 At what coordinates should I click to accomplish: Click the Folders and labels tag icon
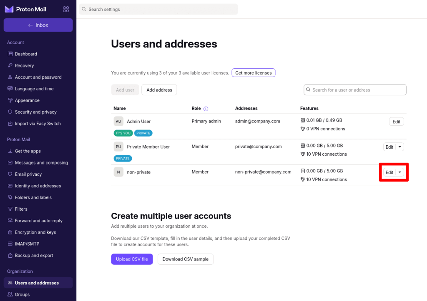click(x=10, y=197)
